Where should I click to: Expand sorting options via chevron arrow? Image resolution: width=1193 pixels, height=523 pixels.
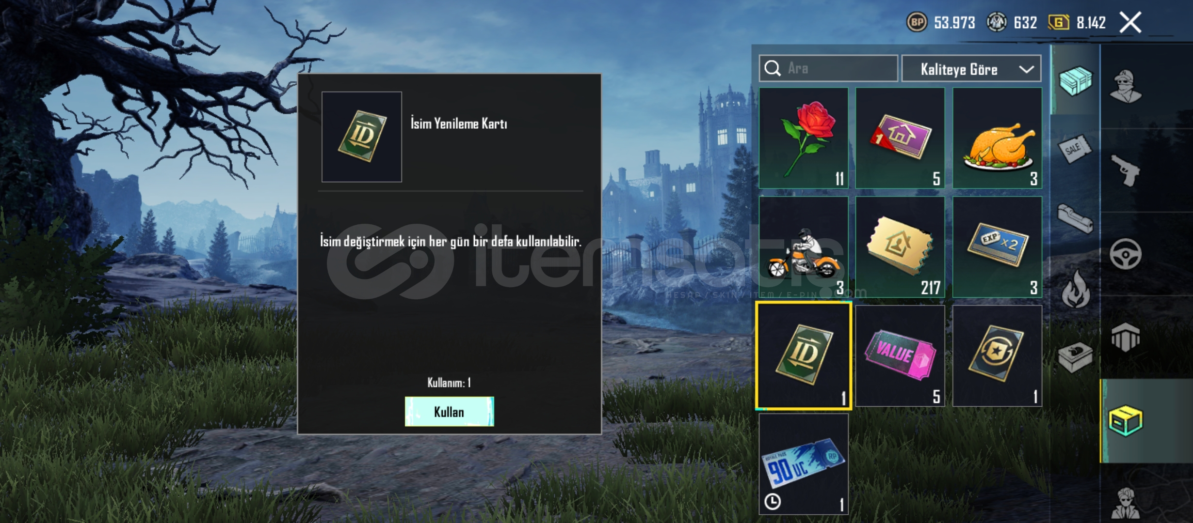(1026, 69)
